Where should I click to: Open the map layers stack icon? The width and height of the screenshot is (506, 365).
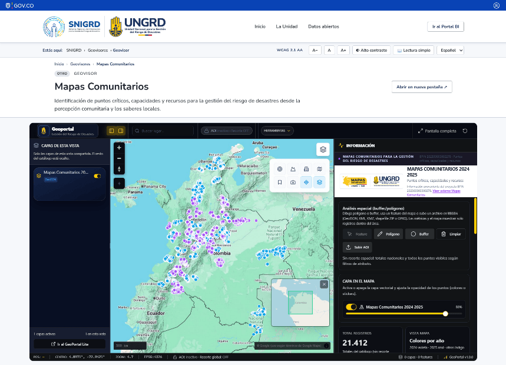click(323, 150)
